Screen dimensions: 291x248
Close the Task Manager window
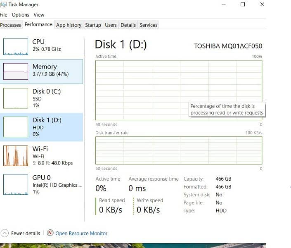[262, 4]
